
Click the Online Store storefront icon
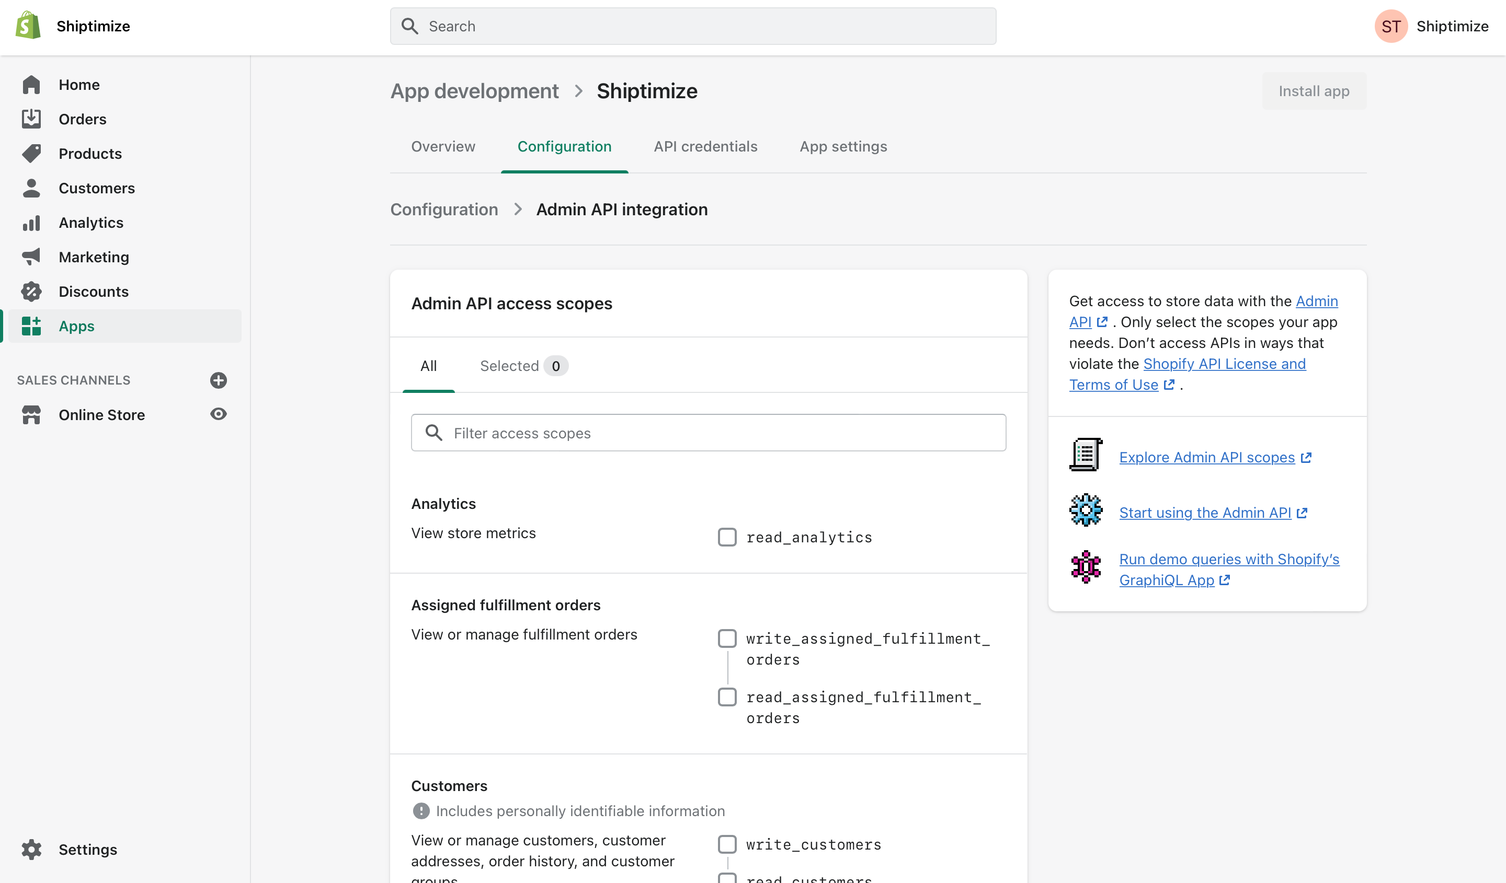point(31,415)
